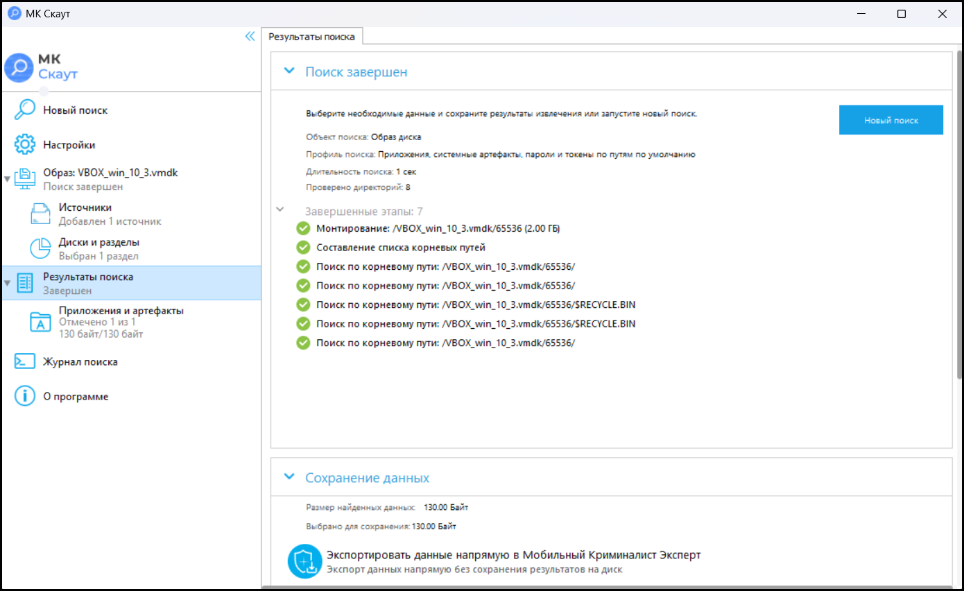Image resolution: width=964 pixels, height=591 pixels.
Task: Select the Образ VBOX_win_10_3.vmdk disk icon
Action: pos(26,179)
